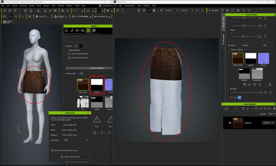Open Character menu in Character Creator

(x=23, y=6)
